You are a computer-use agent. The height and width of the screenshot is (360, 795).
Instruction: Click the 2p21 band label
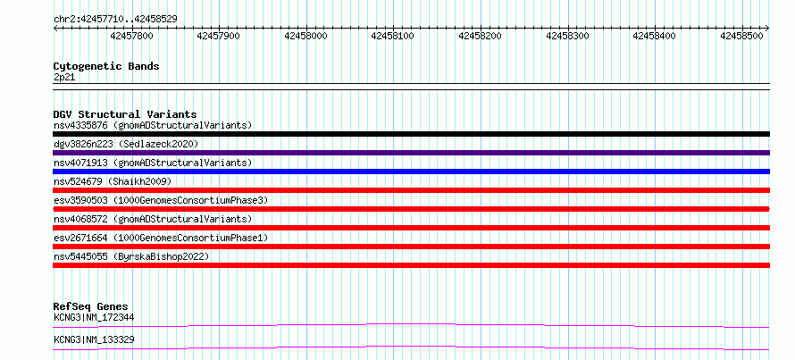[64, 77]
